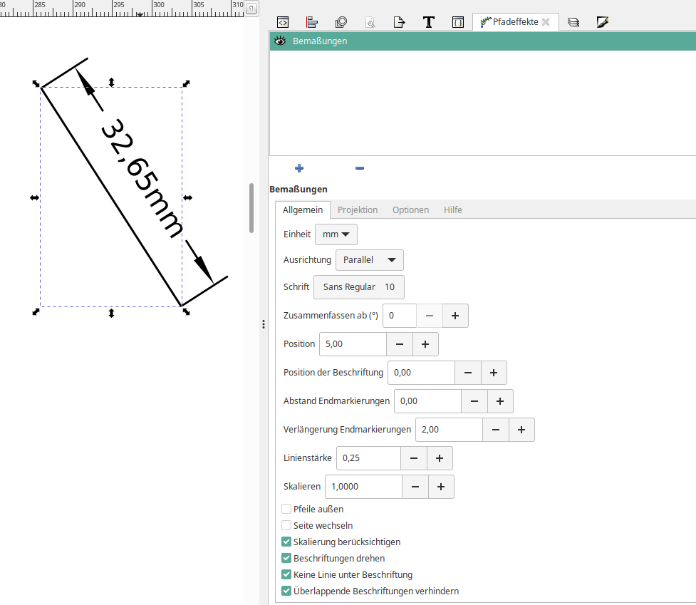Image resolution: width=696 pixels, height=605 pixels.
Task: Click the Abstand Endmarkierungen field
Action: [x=428, y=401]
